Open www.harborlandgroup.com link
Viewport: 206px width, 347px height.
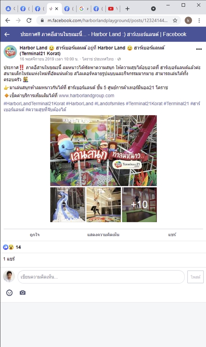[x=87, y=95]
